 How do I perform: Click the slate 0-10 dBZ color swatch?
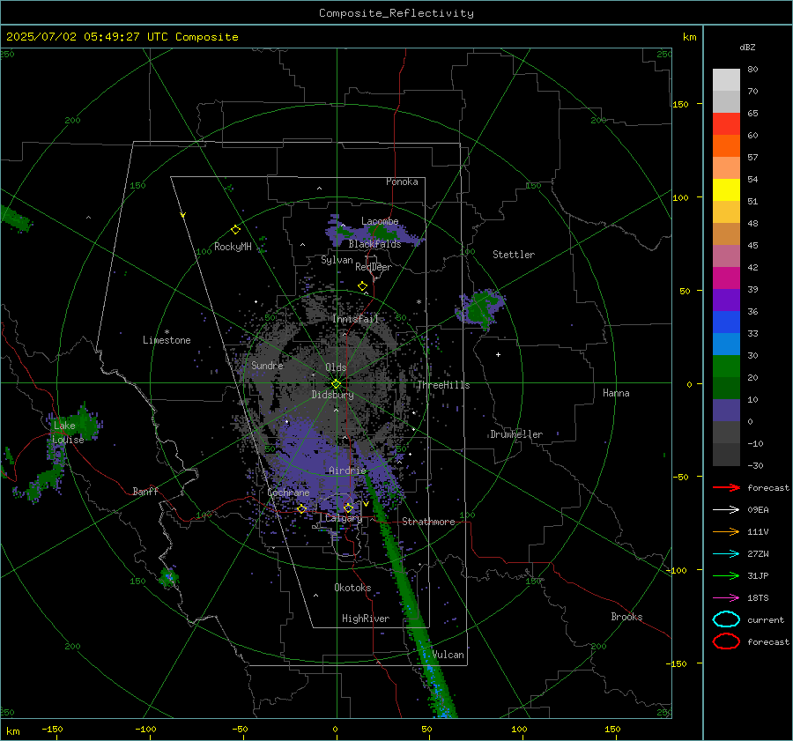coord(726,411)
